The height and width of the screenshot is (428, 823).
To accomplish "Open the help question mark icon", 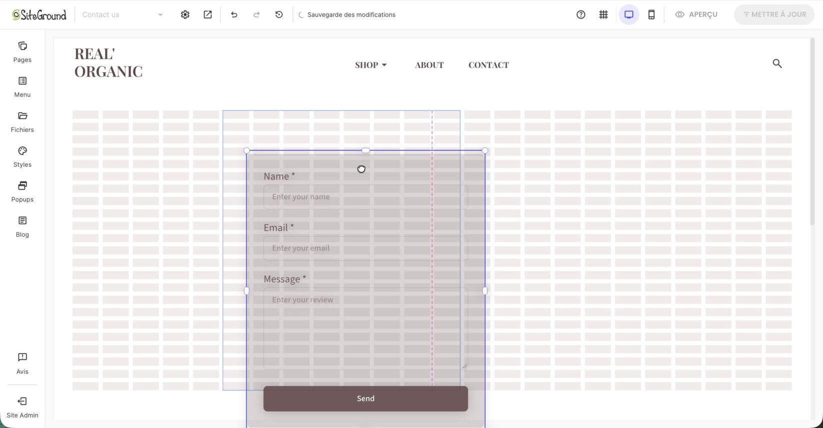I will pyautogui.click(x=580, y=14).
